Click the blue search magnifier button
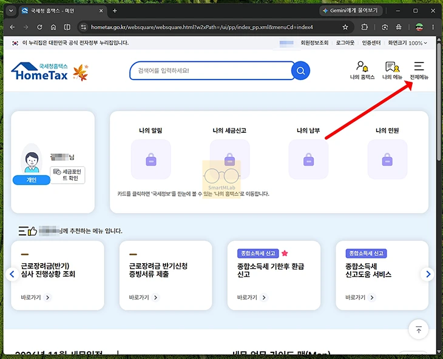Viewport: 443px width, 359px height. pyautogui.click(x=300, y=70)
